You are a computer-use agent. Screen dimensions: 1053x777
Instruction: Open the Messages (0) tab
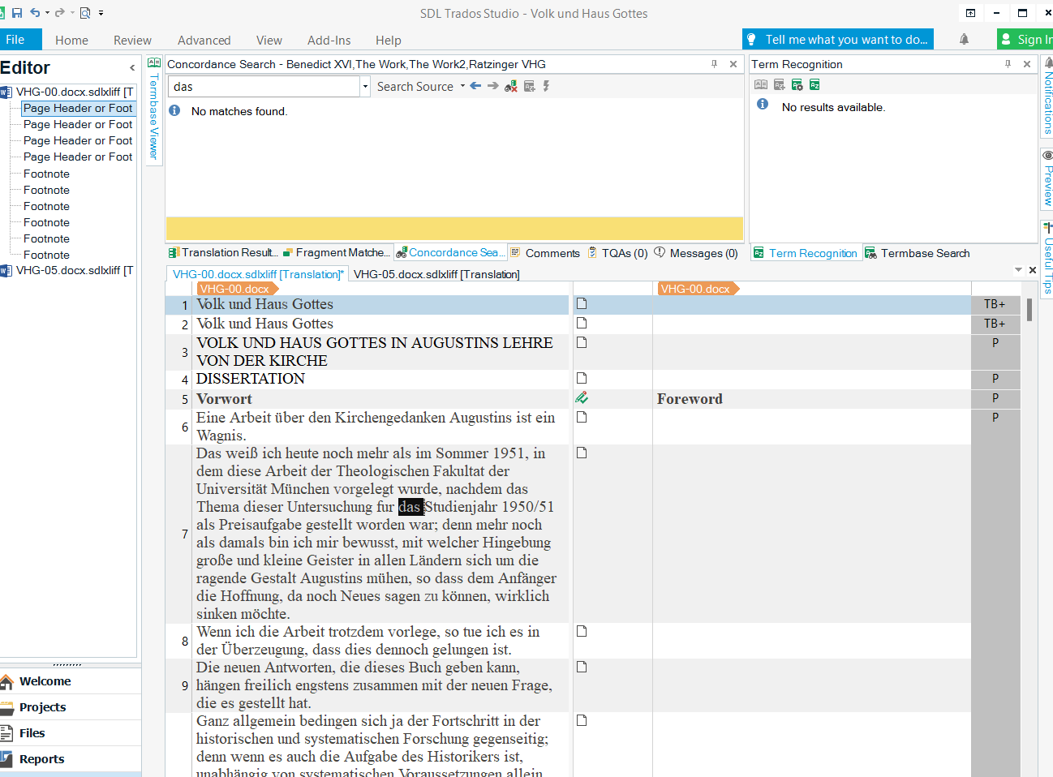coord(696,253)
